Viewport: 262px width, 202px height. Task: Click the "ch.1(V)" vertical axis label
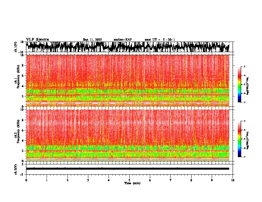(16, 47)
